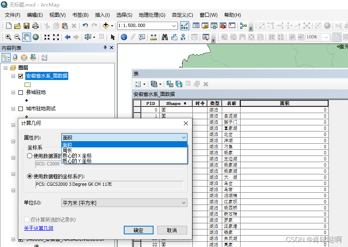Open a map document with the folder icon
This screenshot has height=247, width=348.
click(x=17, y=26)
